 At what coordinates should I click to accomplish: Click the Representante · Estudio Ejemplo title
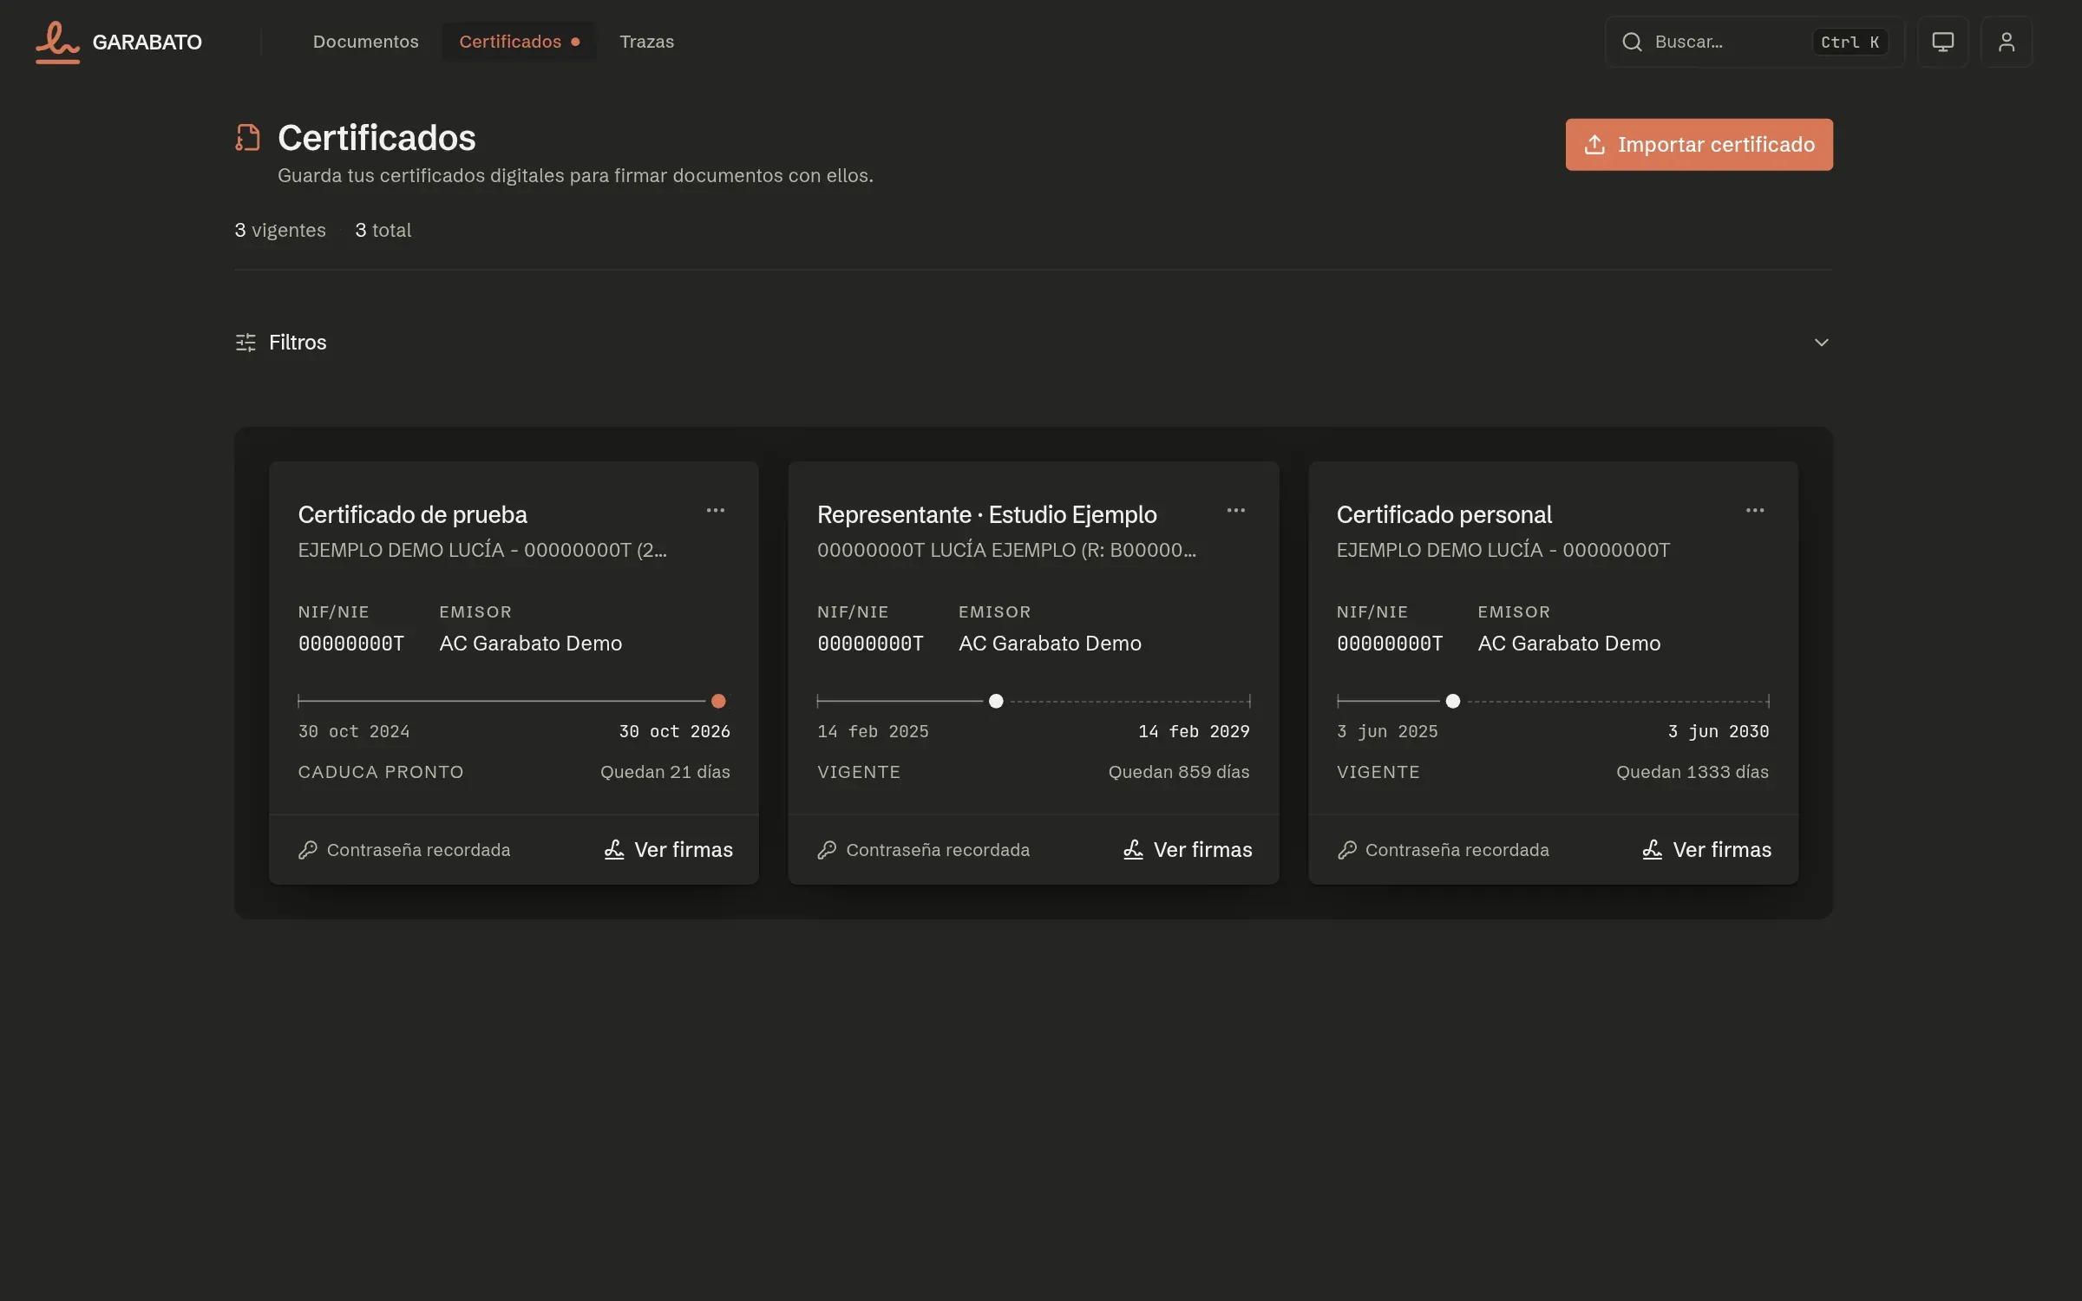tap(986, 515)
